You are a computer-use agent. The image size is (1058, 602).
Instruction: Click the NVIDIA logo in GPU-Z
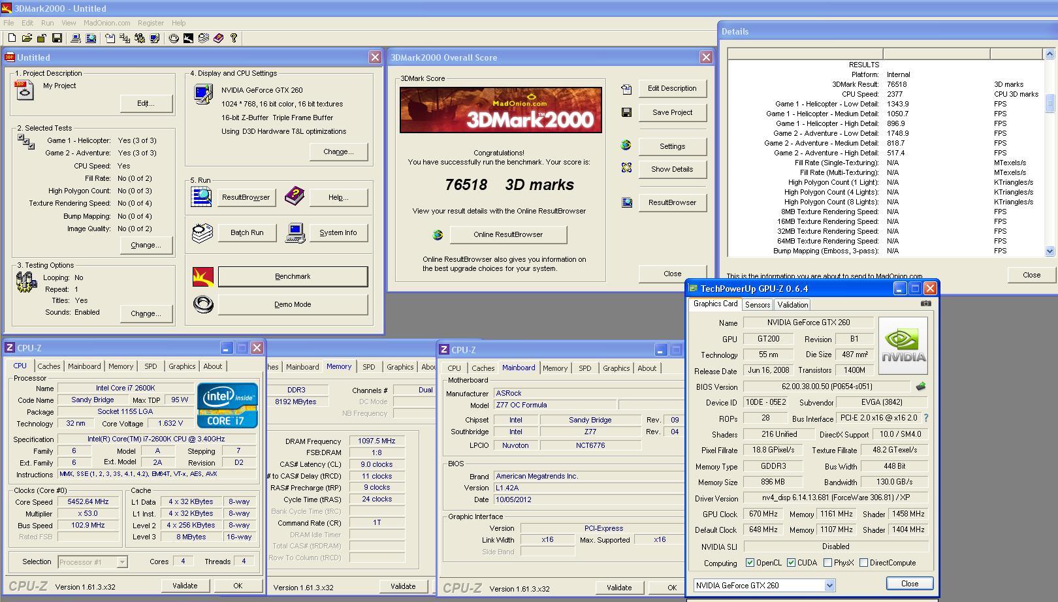coord(903,345)
